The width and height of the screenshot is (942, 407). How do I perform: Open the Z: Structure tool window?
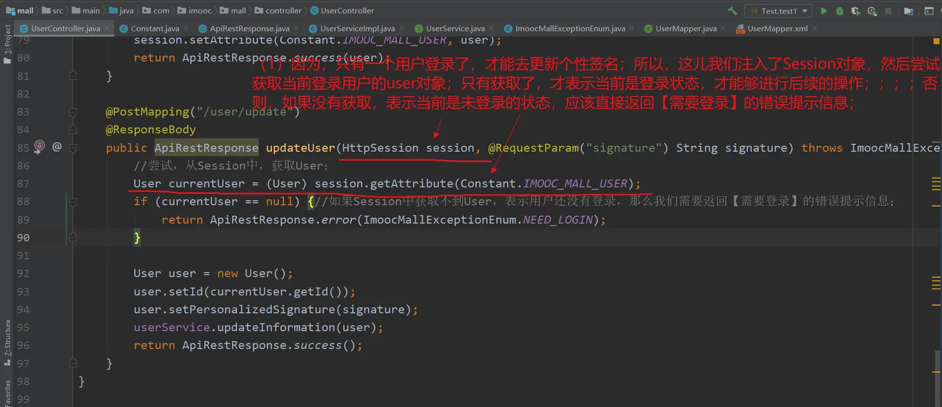[7, 342]
